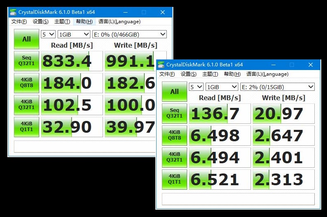The width and height of the screenshot is (327, 217).
Task: Click the 991.1 sequential write result
Action: click(130, 61)
